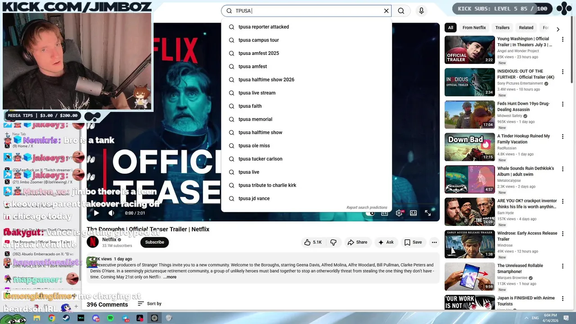Save video to a playlist

(x=413, y=242)
